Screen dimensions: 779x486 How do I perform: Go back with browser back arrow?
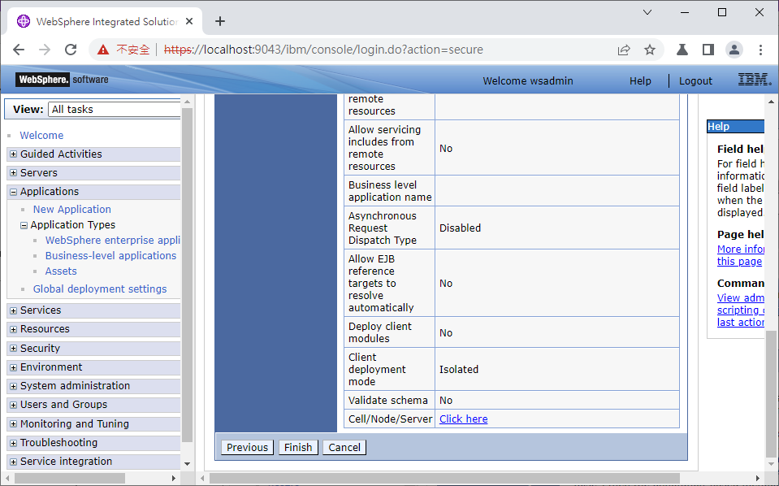click(x=19, y=50)
